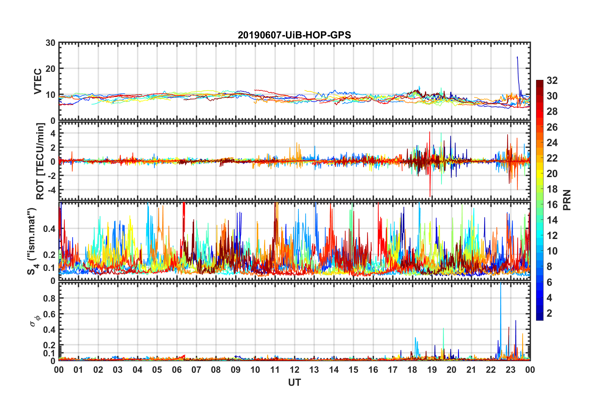Click the colorbar tick label 16
The width and height of the screenshot is (589, 400).
pyautogui.click(x=552, y=205)
